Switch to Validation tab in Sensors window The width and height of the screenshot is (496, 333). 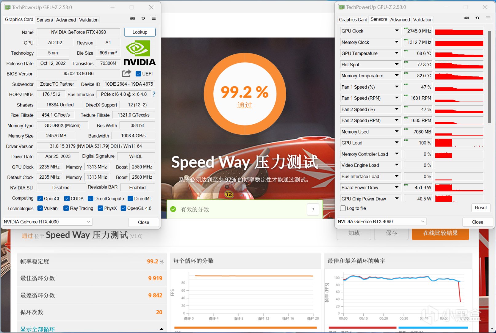coord(423,20)
